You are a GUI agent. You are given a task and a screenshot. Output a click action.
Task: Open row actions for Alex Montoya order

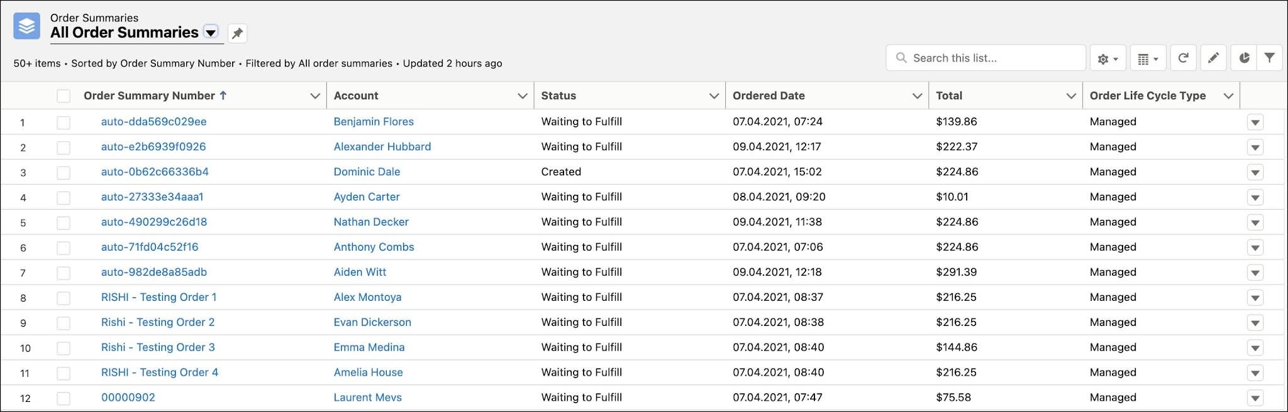1255,298
